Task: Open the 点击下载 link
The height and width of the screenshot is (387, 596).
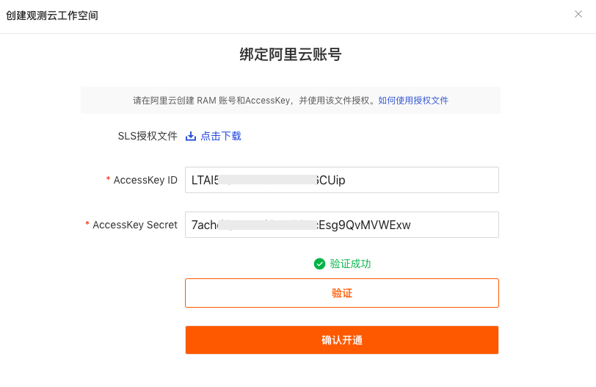Action: pyautogui.click(x=221, y=136)
